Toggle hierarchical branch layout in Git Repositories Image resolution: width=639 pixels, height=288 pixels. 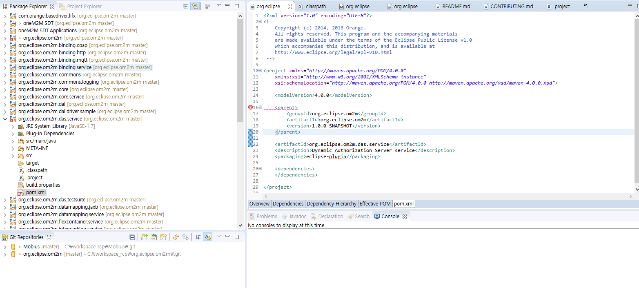198,237
